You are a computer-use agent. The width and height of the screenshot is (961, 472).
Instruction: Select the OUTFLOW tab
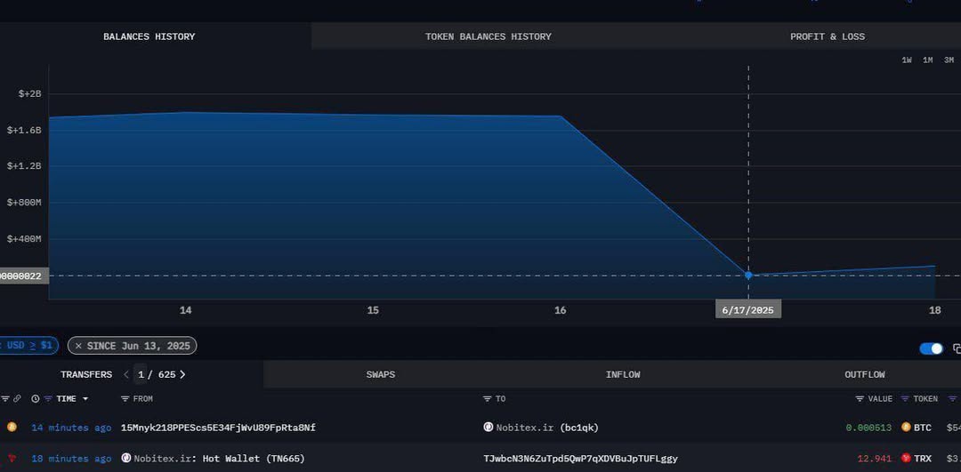864,375
